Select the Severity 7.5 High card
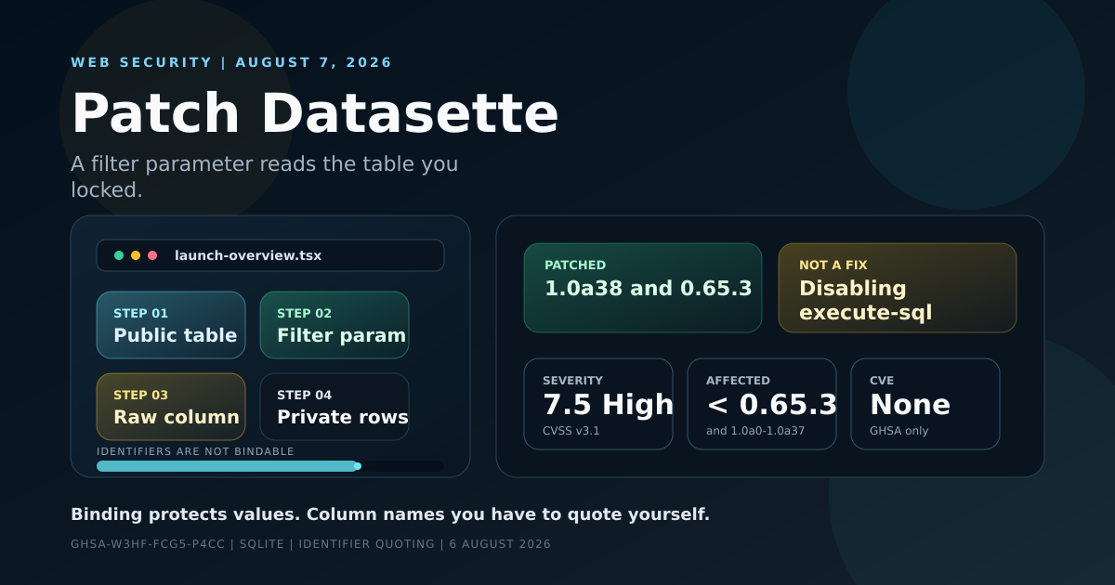The width and height of the screenshot is (1115, 585). click(x=598, y=404)
